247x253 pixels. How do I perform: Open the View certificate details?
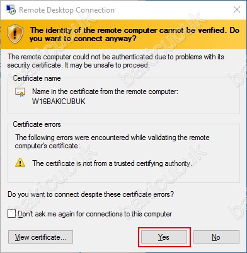tap(40, 237)
